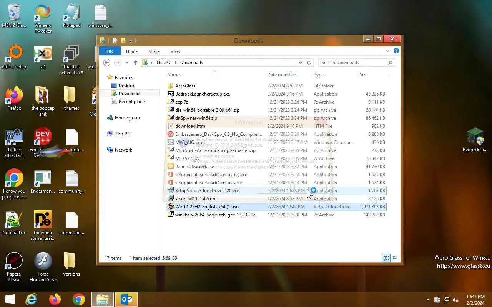
Task: Select SetupVirtualCloneDrive5520.exe
Action: click(276, 191)
